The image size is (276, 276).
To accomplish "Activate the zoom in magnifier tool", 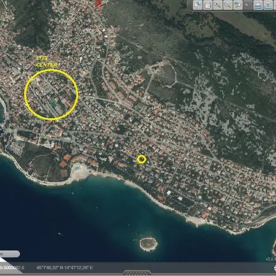I will pyautogui.click(x=218, y=5).
